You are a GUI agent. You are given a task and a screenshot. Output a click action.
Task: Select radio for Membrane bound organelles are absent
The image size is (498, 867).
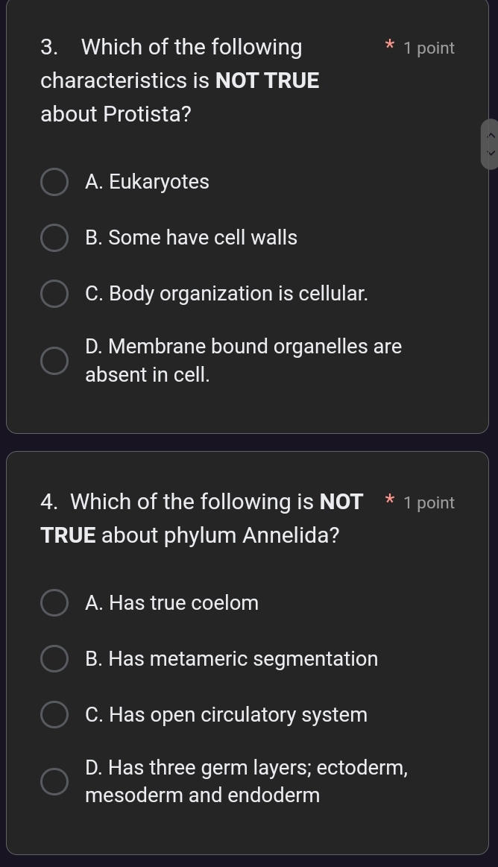(x=54, y=360)
